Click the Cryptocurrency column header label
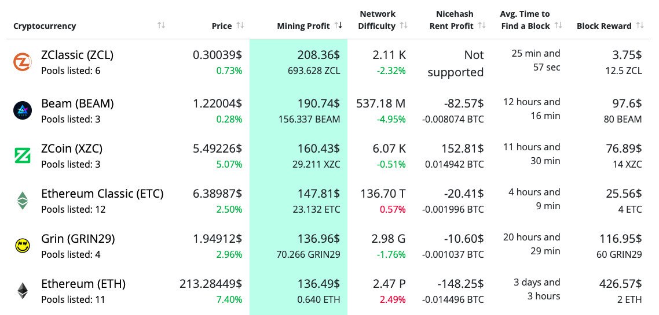The image size is (659, 315). (45, 26)
